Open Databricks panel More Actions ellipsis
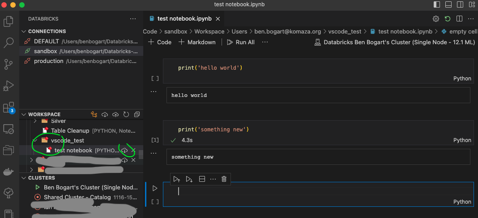Screen dimensions: 478x218 pos(133,19)
